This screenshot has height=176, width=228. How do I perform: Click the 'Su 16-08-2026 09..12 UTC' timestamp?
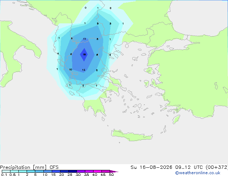point(166,167)
